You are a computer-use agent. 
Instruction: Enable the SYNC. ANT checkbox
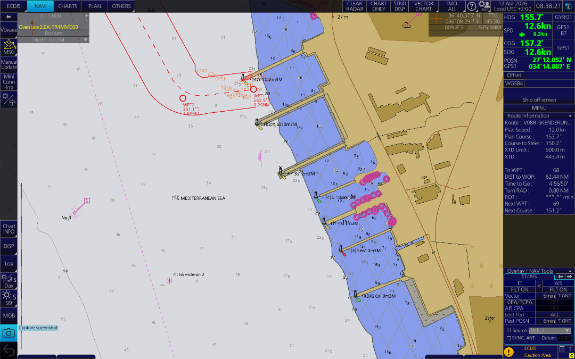point(509,338)
